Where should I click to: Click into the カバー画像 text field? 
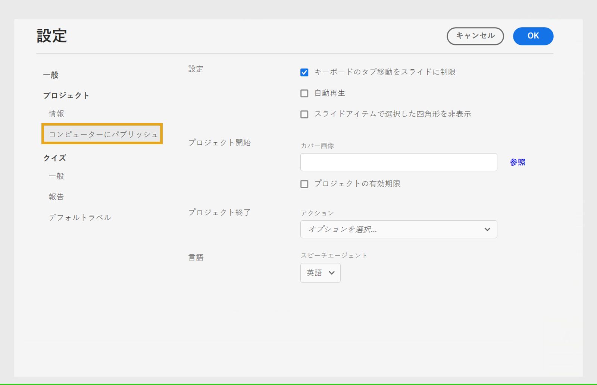[x=398, y=162]
